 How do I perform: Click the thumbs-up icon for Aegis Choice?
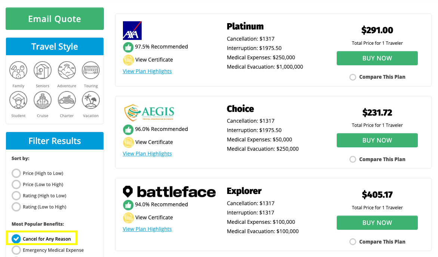pyautogui.click(x=128, y=129)
